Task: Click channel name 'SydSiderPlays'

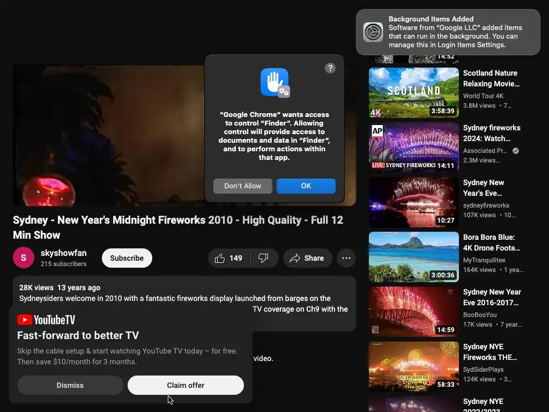Action: pos(483,369)
